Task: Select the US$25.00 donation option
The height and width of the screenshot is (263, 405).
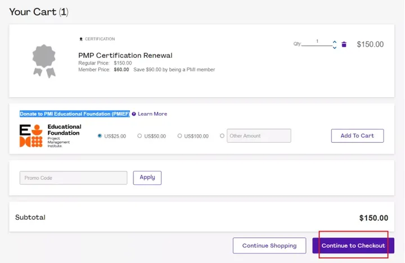Action: point(100,136)
